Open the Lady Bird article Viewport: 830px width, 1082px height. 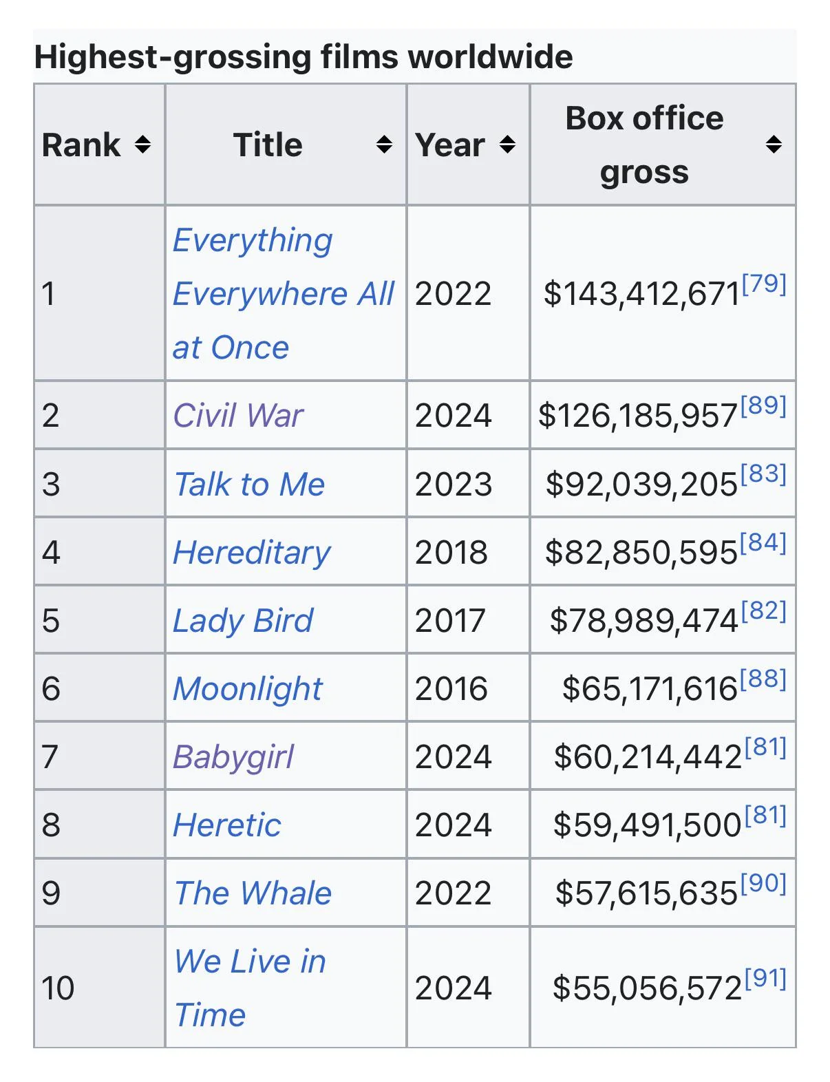click(242, 621)
